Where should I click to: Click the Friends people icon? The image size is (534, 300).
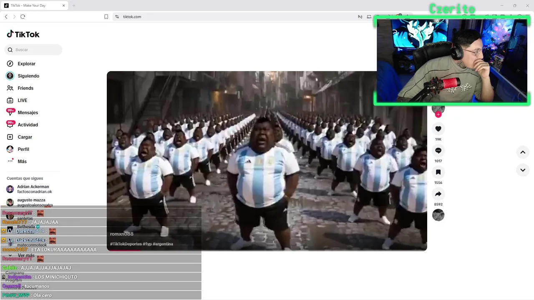(x=10, y=88)
